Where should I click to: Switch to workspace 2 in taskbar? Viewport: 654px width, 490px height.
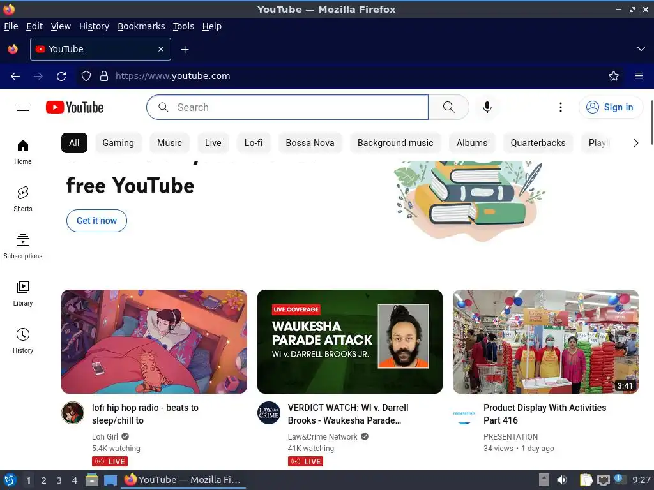point(44,480)
